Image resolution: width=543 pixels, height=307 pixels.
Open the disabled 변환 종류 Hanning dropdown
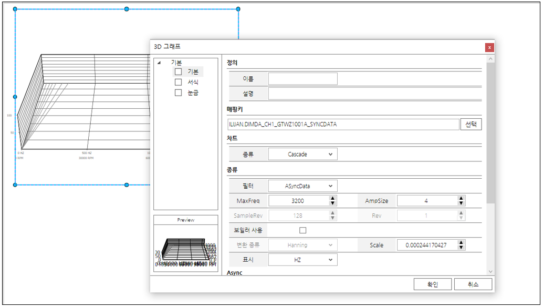(302, 245)
